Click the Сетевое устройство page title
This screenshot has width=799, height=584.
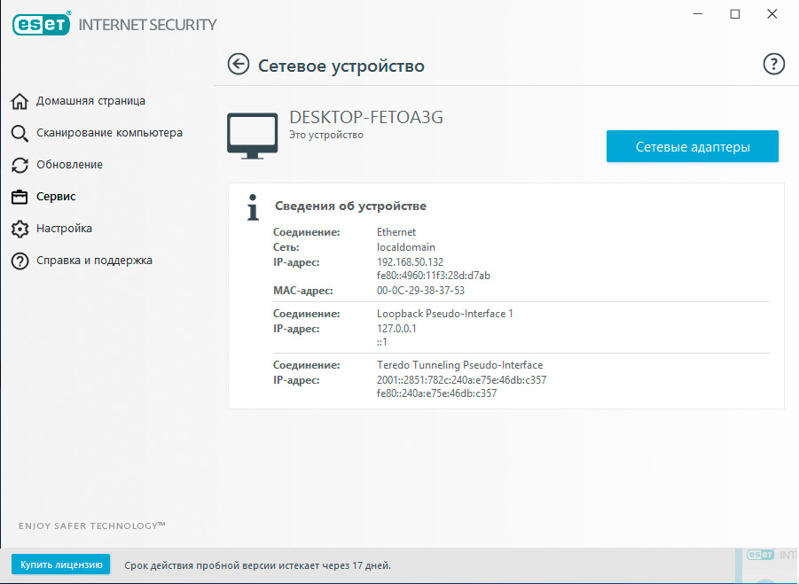tap(341, 66)
